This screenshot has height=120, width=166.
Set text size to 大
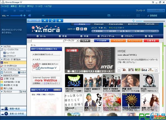pyautogui.click(x=78, y=29)
